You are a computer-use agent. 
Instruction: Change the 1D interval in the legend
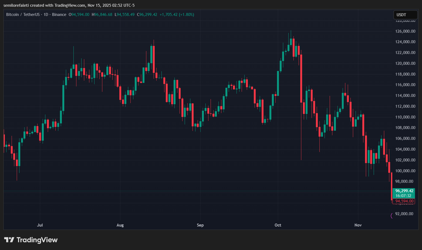46,15
